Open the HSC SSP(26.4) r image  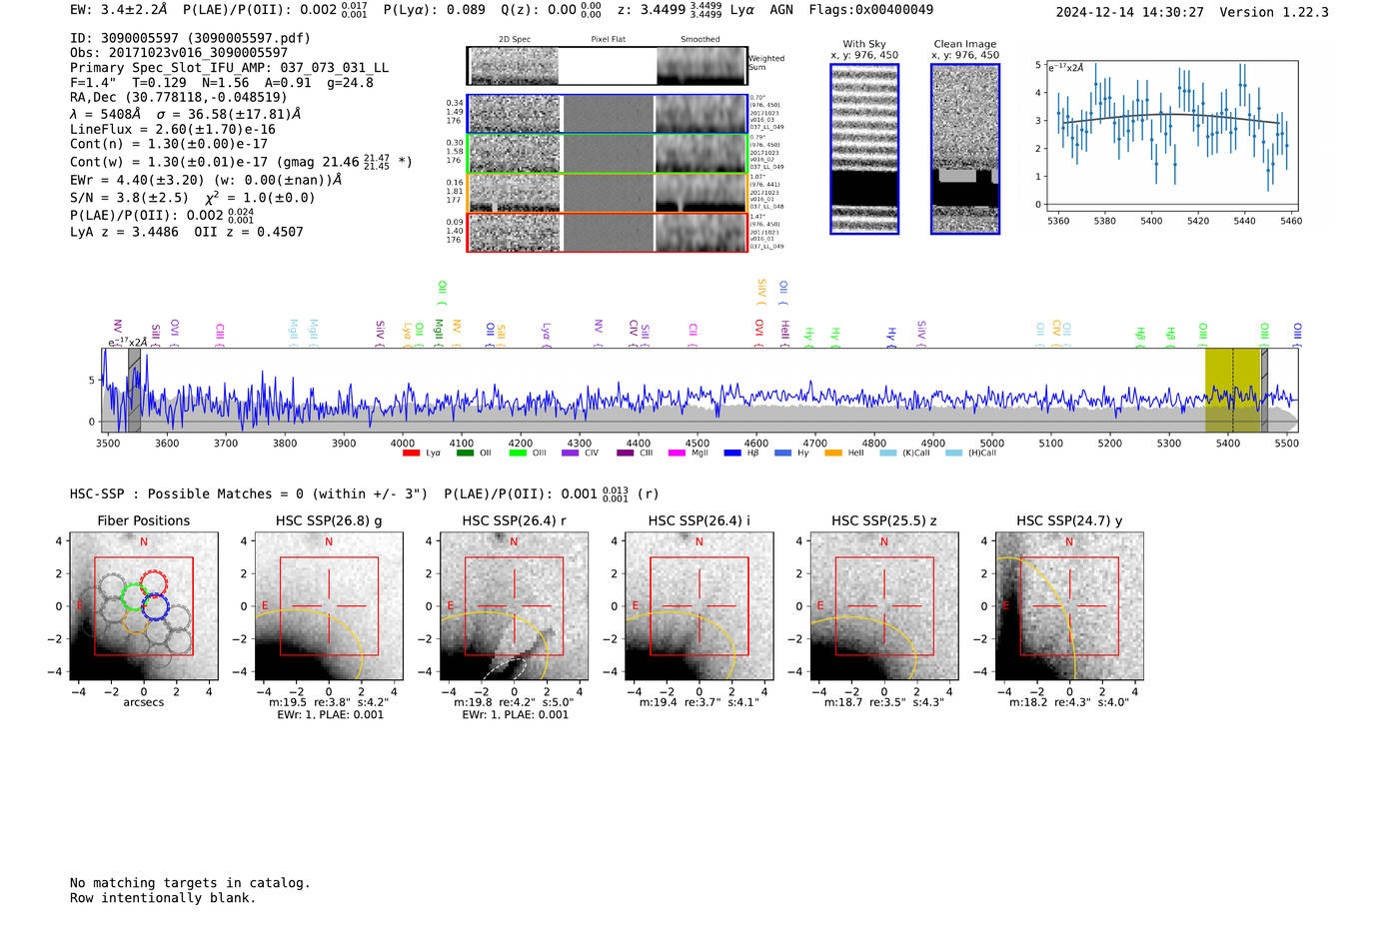(515, 606)
